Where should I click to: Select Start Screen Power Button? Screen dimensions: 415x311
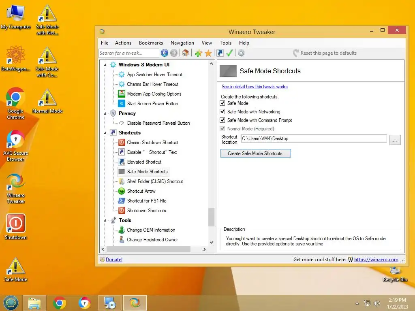click(152, 104)
